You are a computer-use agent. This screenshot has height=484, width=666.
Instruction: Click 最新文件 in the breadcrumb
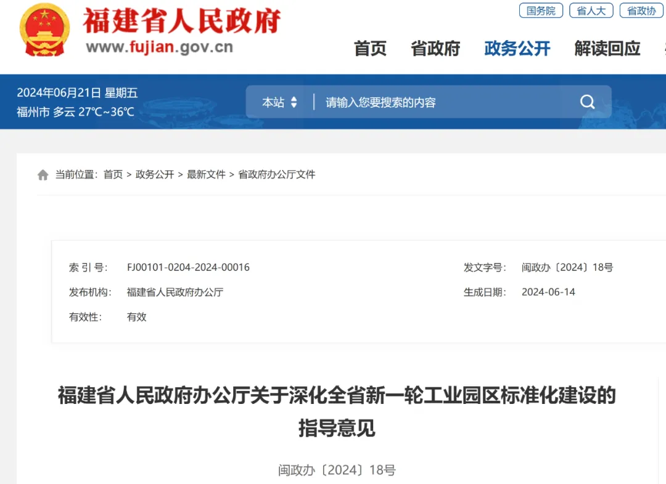click(206, 175)
